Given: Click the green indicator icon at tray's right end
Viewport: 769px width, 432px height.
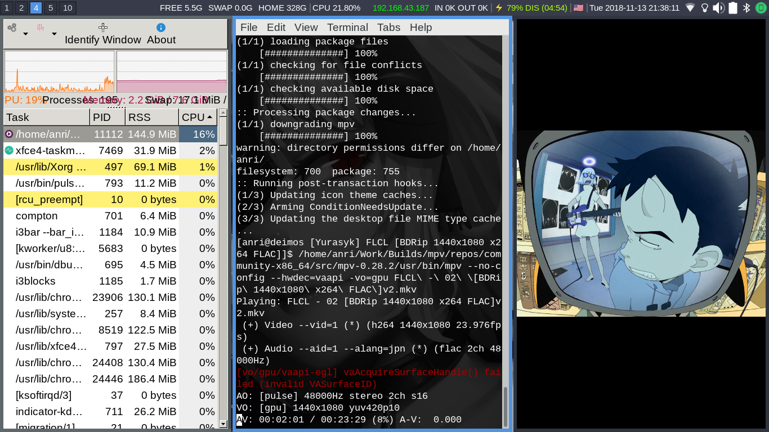Looking at the screenshot, I should [x=761, y=7].
